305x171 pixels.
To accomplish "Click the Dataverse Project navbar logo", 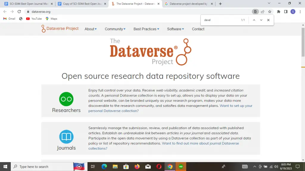I will [x=60, y=29].
